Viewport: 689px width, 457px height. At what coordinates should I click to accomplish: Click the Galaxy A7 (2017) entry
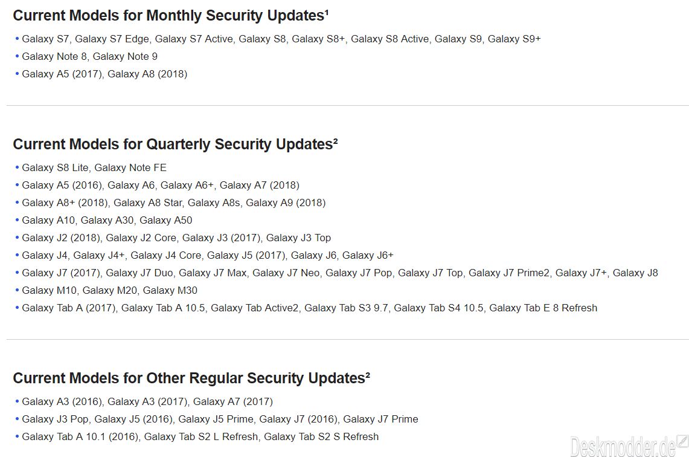coord(233,402)
